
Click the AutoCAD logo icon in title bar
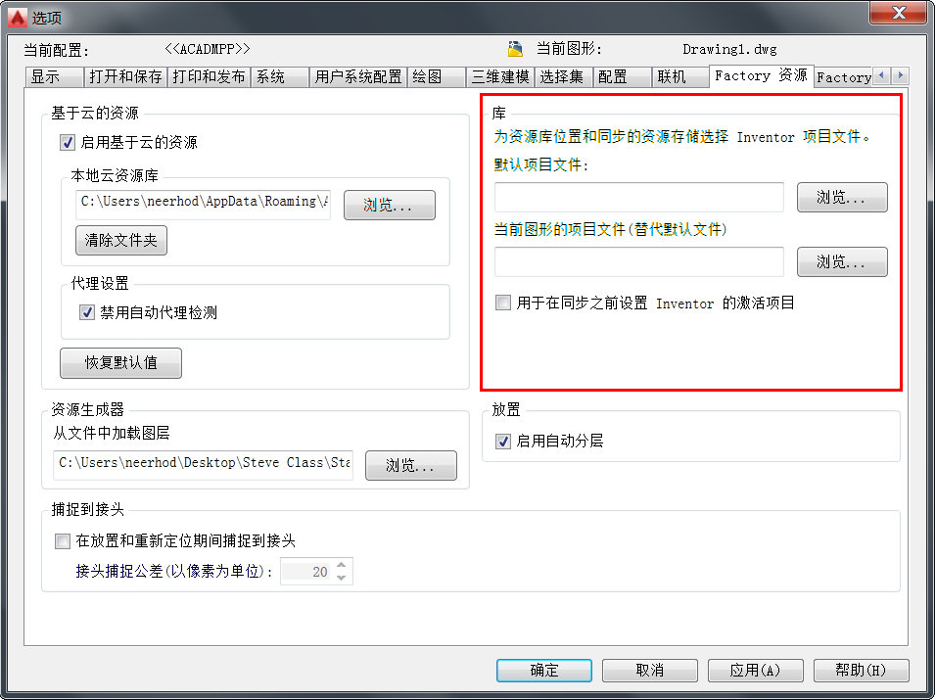click(x=17, y=18)
